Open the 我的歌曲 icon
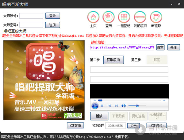184x140 pixels. click(140, 17)
